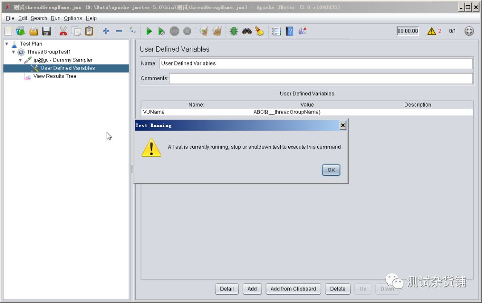Open the Templates icon in toolbar

[x=21, y=31]
